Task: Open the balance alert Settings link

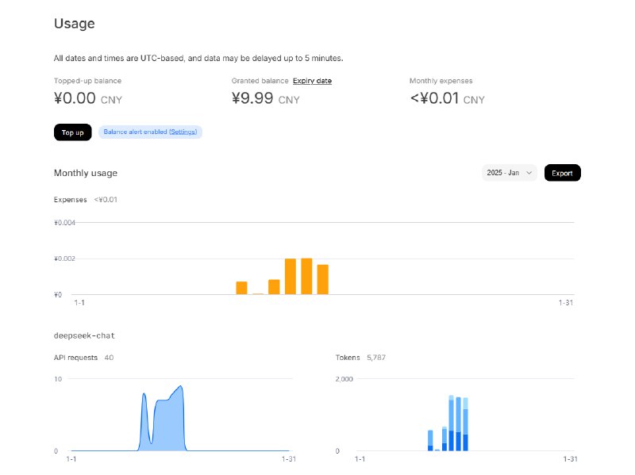Action: 183,132
